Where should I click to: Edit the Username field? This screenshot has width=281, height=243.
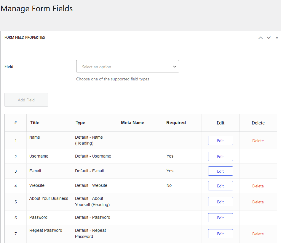(221, 156)
